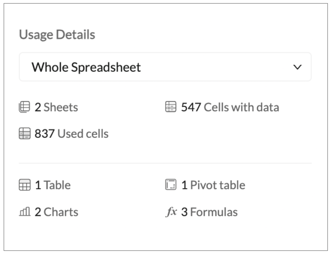The width and height of the screenshot is (331, 254).
Task: Click the "Table" label text
Action: [57, 185]
